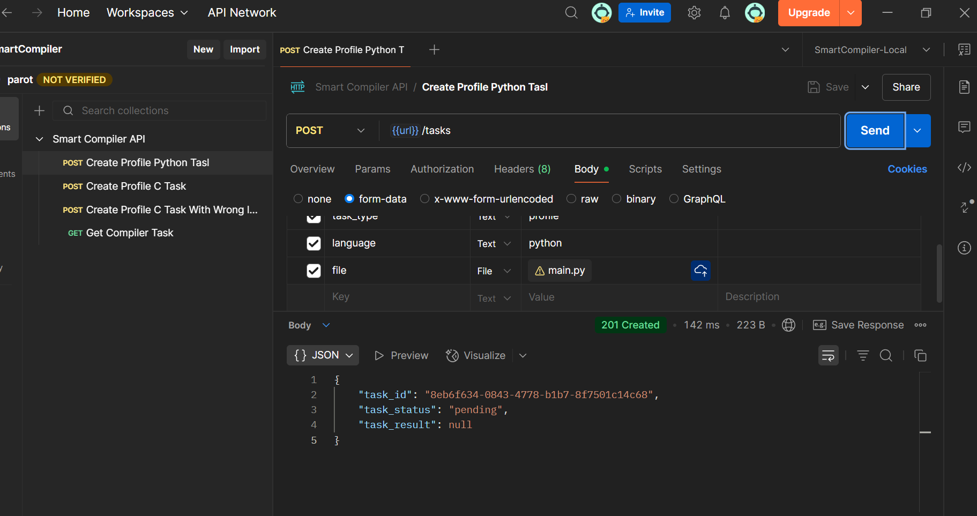
Task: Open the request info icon
Action: tap(964, 248)
